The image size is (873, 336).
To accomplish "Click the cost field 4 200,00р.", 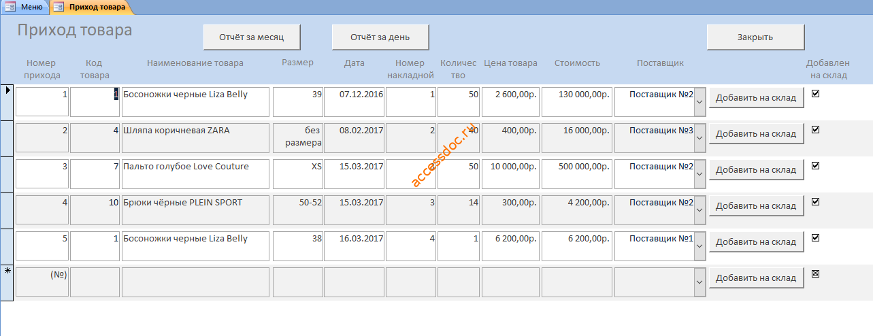I will point(577,209).
